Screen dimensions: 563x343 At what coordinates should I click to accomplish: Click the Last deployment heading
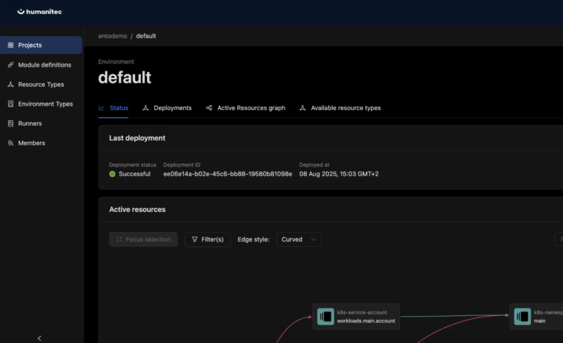137,138
